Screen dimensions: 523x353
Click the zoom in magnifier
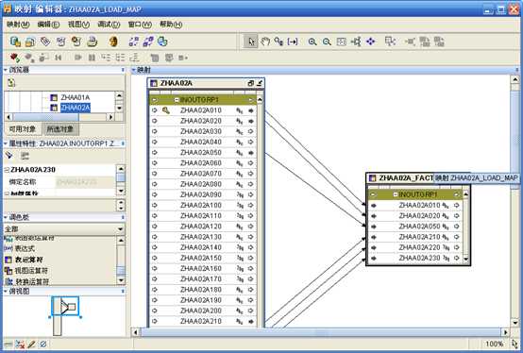point(312,42)
